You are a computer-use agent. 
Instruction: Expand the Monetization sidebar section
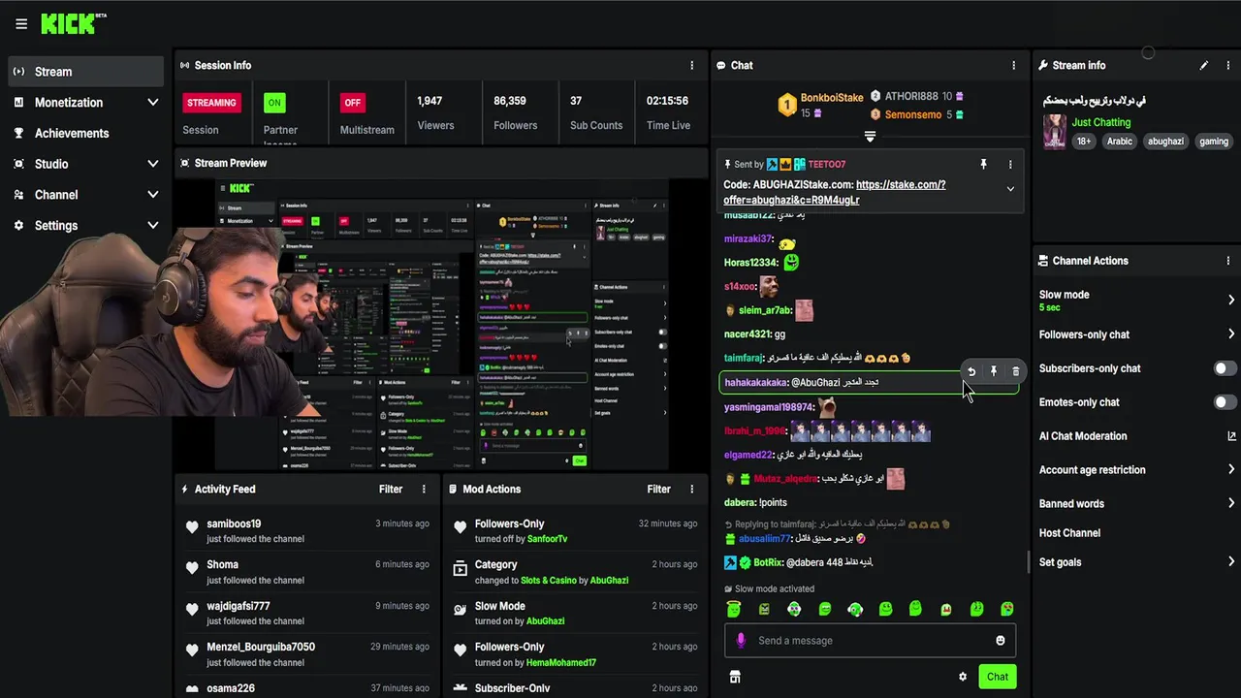tap(152, 102)
